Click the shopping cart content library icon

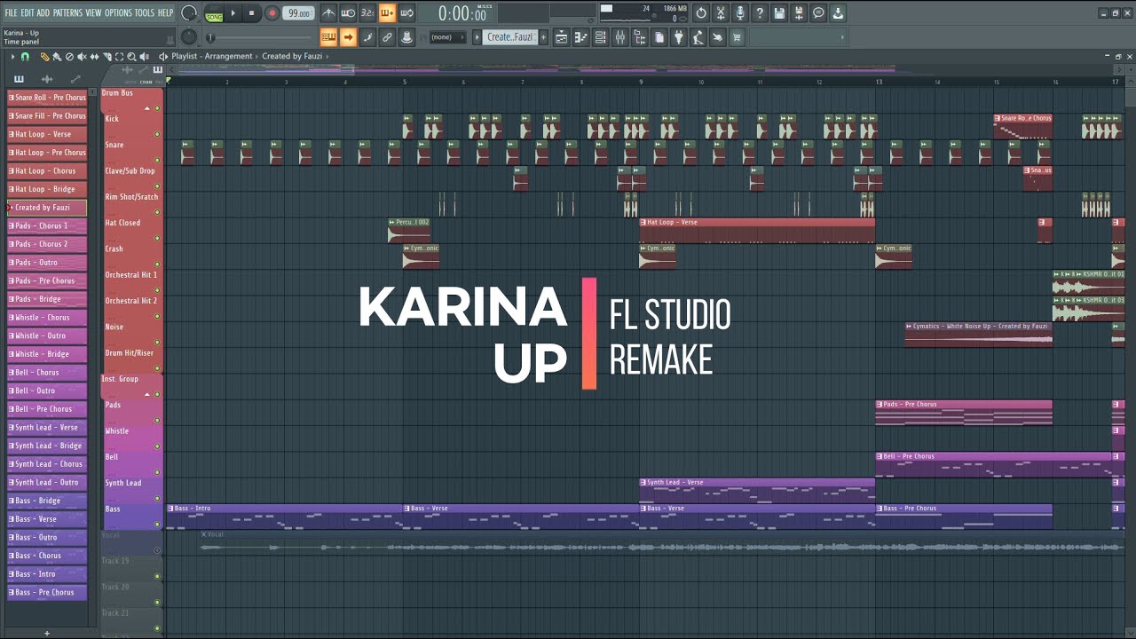click(737, 37)
